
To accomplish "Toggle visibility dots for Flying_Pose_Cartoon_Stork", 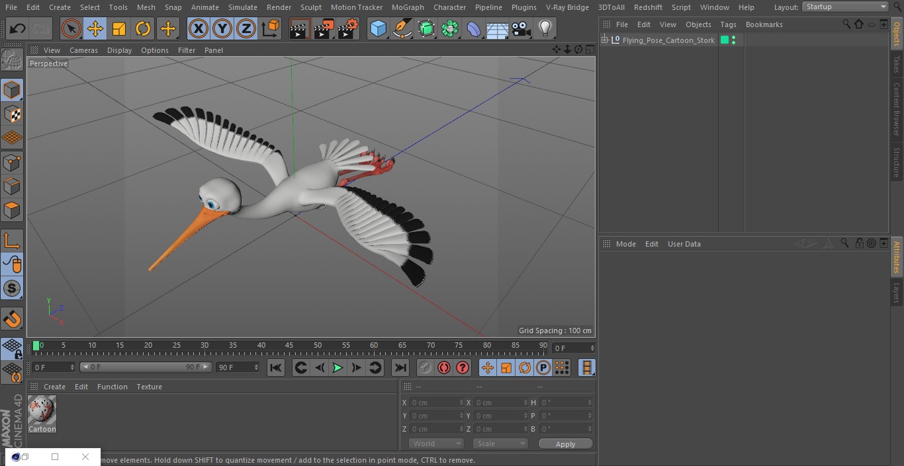I will point(733,40).
